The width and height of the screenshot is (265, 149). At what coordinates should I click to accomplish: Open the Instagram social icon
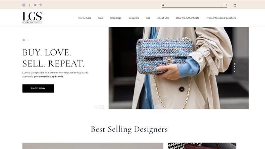click(x=24, y=5)
